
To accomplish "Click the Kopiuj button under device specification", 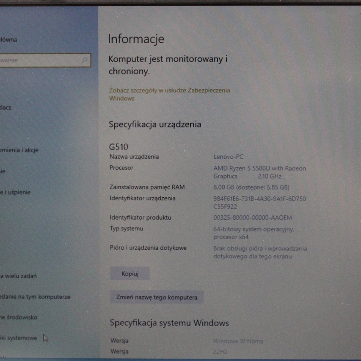I will coord(130,273).
